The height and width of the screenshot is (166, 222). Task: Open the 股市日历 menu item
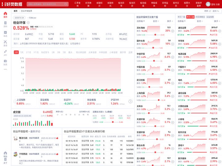(x=176, y=4)
